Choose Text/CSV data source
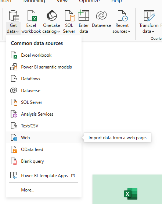Image resolution: width=162 pixels, height=204 pixels. (44, 126)
